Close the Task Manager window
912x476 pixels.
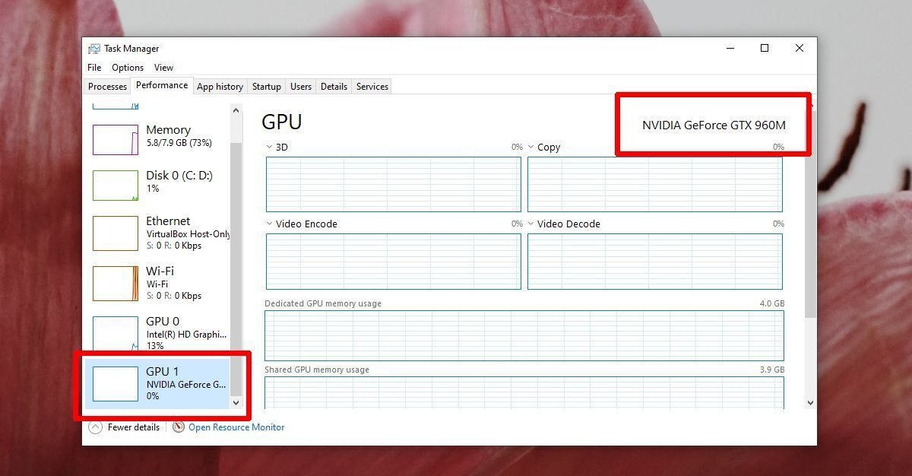[800, 48]
